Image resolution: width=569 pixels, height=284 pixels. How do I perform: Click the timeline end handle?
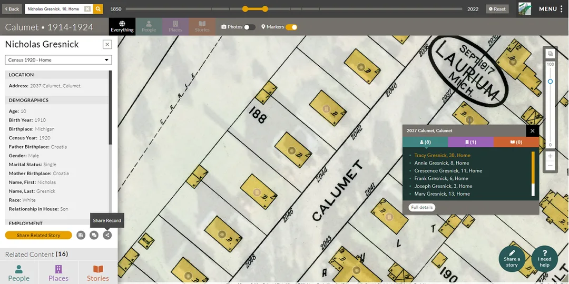265,9
